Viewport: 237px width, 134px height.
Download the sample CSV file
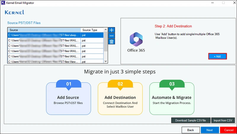click(190, 120)
